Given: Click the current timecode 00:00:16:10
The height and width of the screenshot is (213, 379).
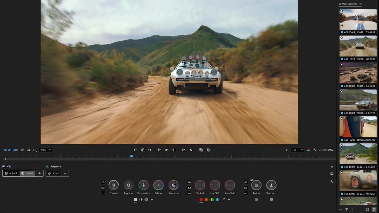Looking at the screenshot, I should coord(10,150).
